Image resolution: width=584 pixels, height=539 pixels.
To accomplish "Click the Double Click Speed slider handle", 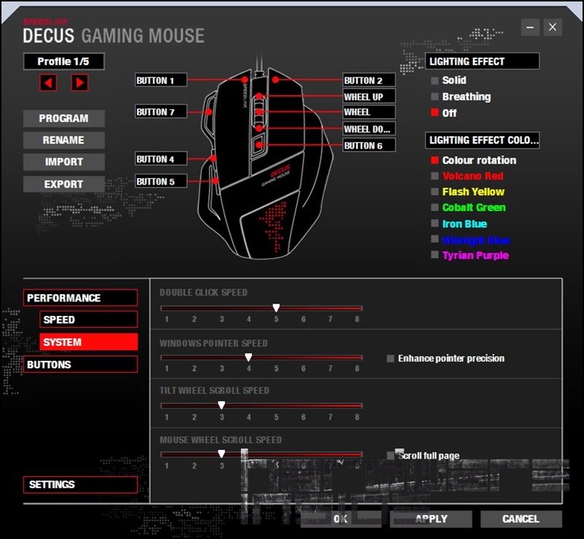I will point(276,309).
